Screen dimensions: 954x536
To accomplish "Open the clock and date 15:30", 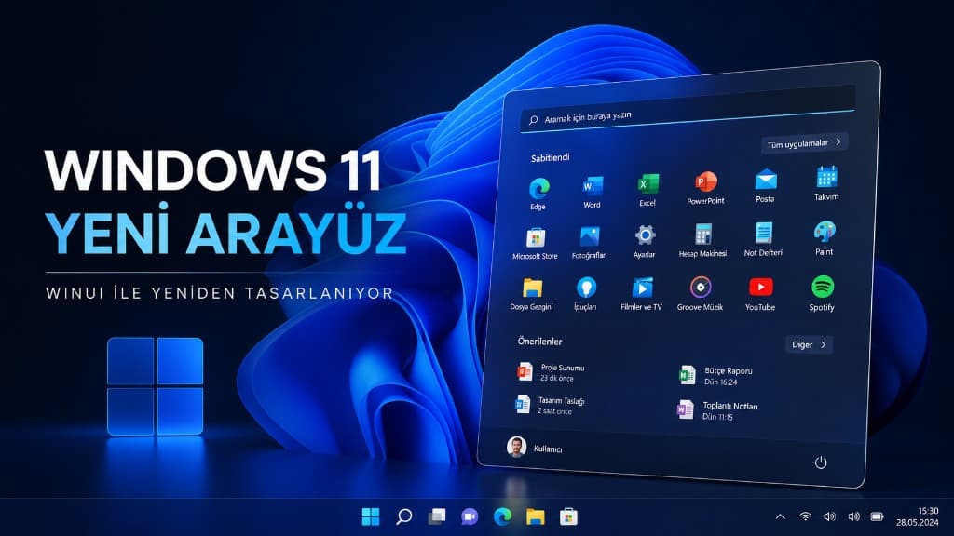I will (x=918, y=516).
